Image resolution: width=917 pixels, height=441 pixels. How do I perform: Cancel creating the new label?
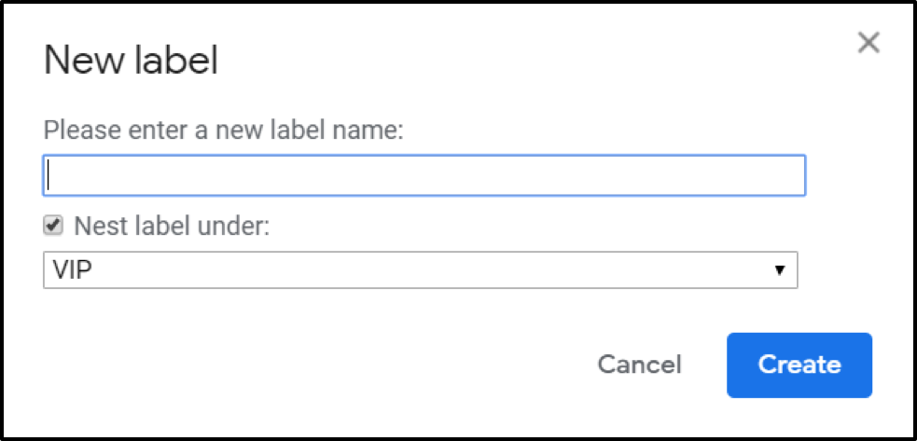point(639,365)
